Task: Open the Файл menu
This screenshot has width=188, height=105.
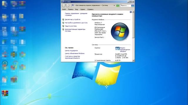Action: 64,9
